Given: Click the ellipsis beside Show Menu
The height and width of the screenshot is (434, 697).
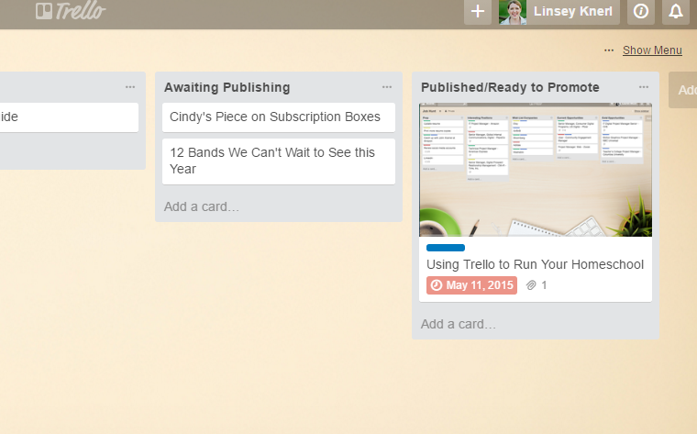Looking at the screenshot, I should pyautogui.click(x=609, y=50).
